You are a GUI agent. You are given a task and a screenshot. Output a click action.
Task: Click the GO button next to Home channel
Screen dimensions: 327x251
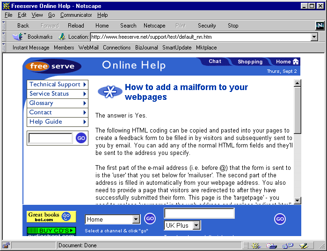(150, 218)
